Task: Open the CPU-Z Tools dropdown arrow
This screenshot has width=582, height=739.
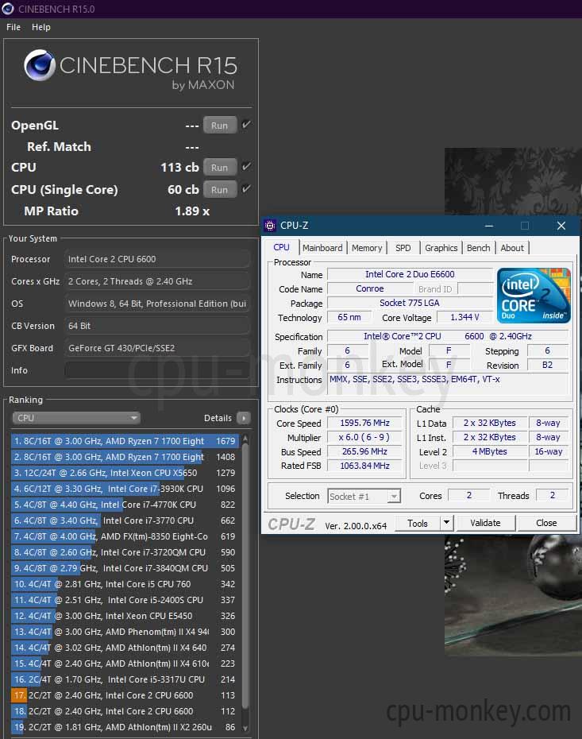Action: click(446, 524)
